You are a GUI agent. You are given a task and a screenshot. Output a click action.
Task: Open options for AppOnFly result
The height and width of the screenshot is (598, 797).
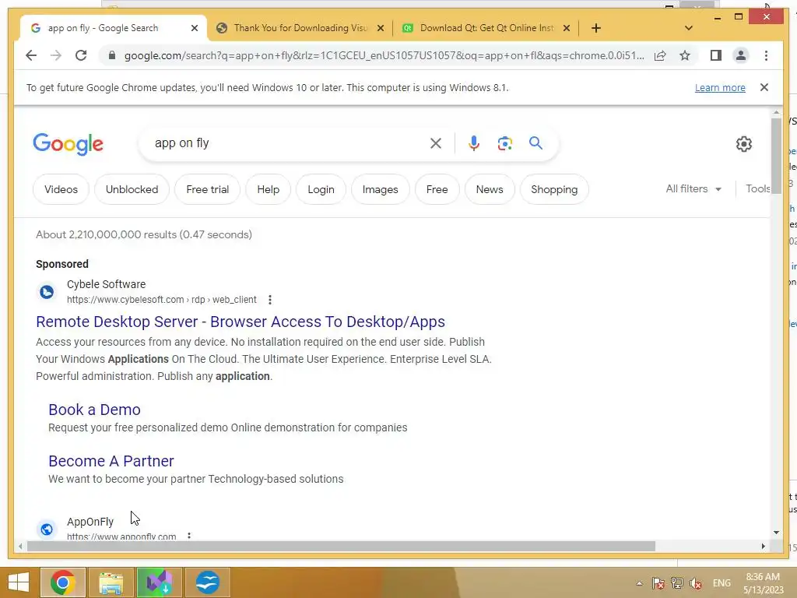[x=189, y=536]
